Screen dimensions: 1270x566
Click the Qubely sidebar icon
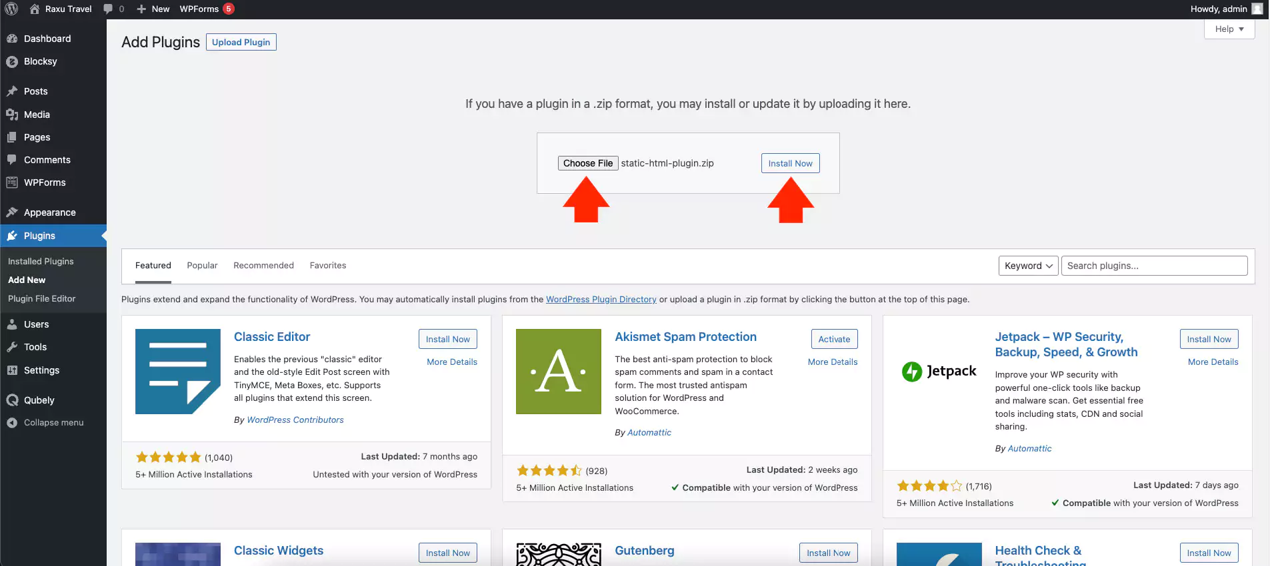12,400
